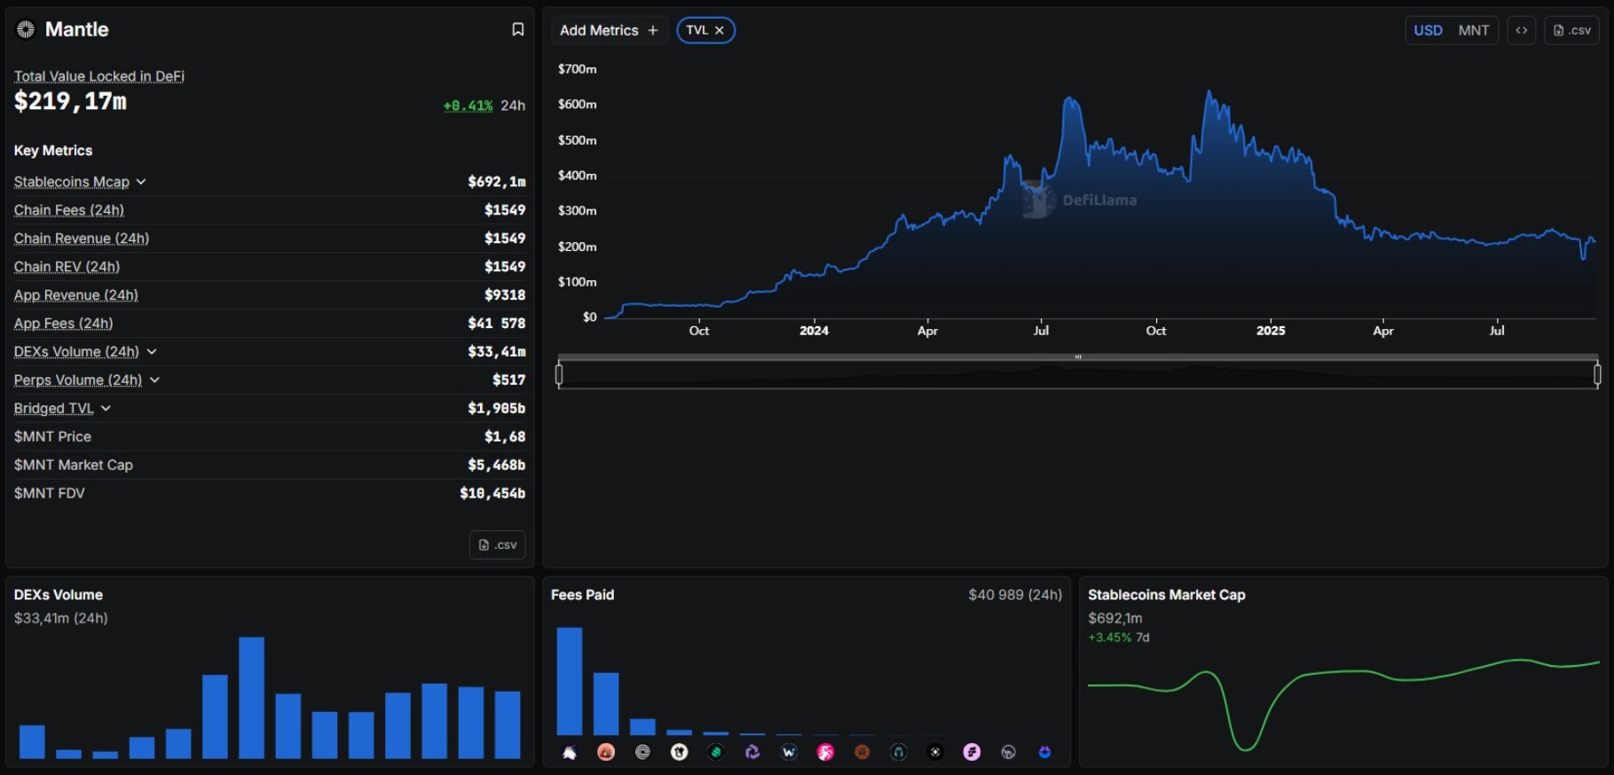Viewport: 1614px width, 775px height.
Task: Click the +3.45% 7d stablecoin change
Action: tap(1119, 638)
